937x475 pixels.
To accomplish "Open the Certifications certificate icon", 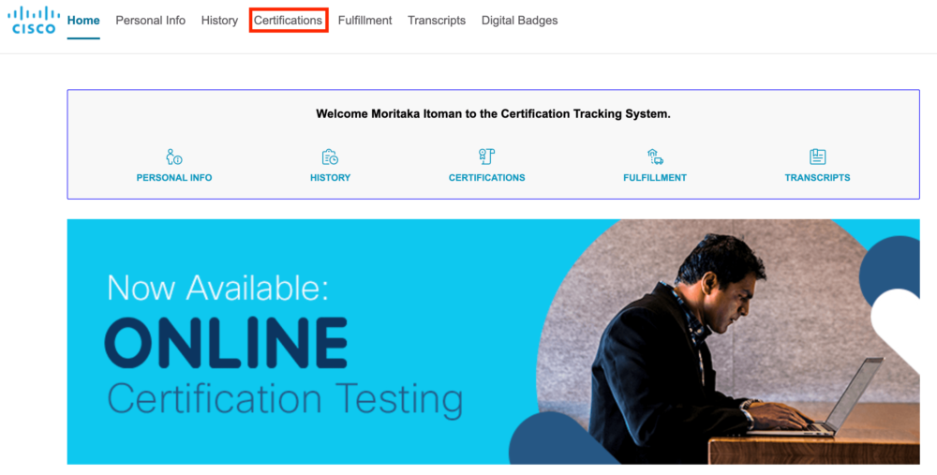I will (486, 157).
